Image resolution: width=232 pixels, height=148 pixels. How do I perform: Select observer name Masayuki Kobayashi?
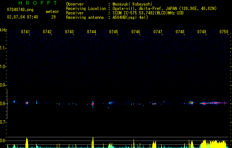(132, 4)
